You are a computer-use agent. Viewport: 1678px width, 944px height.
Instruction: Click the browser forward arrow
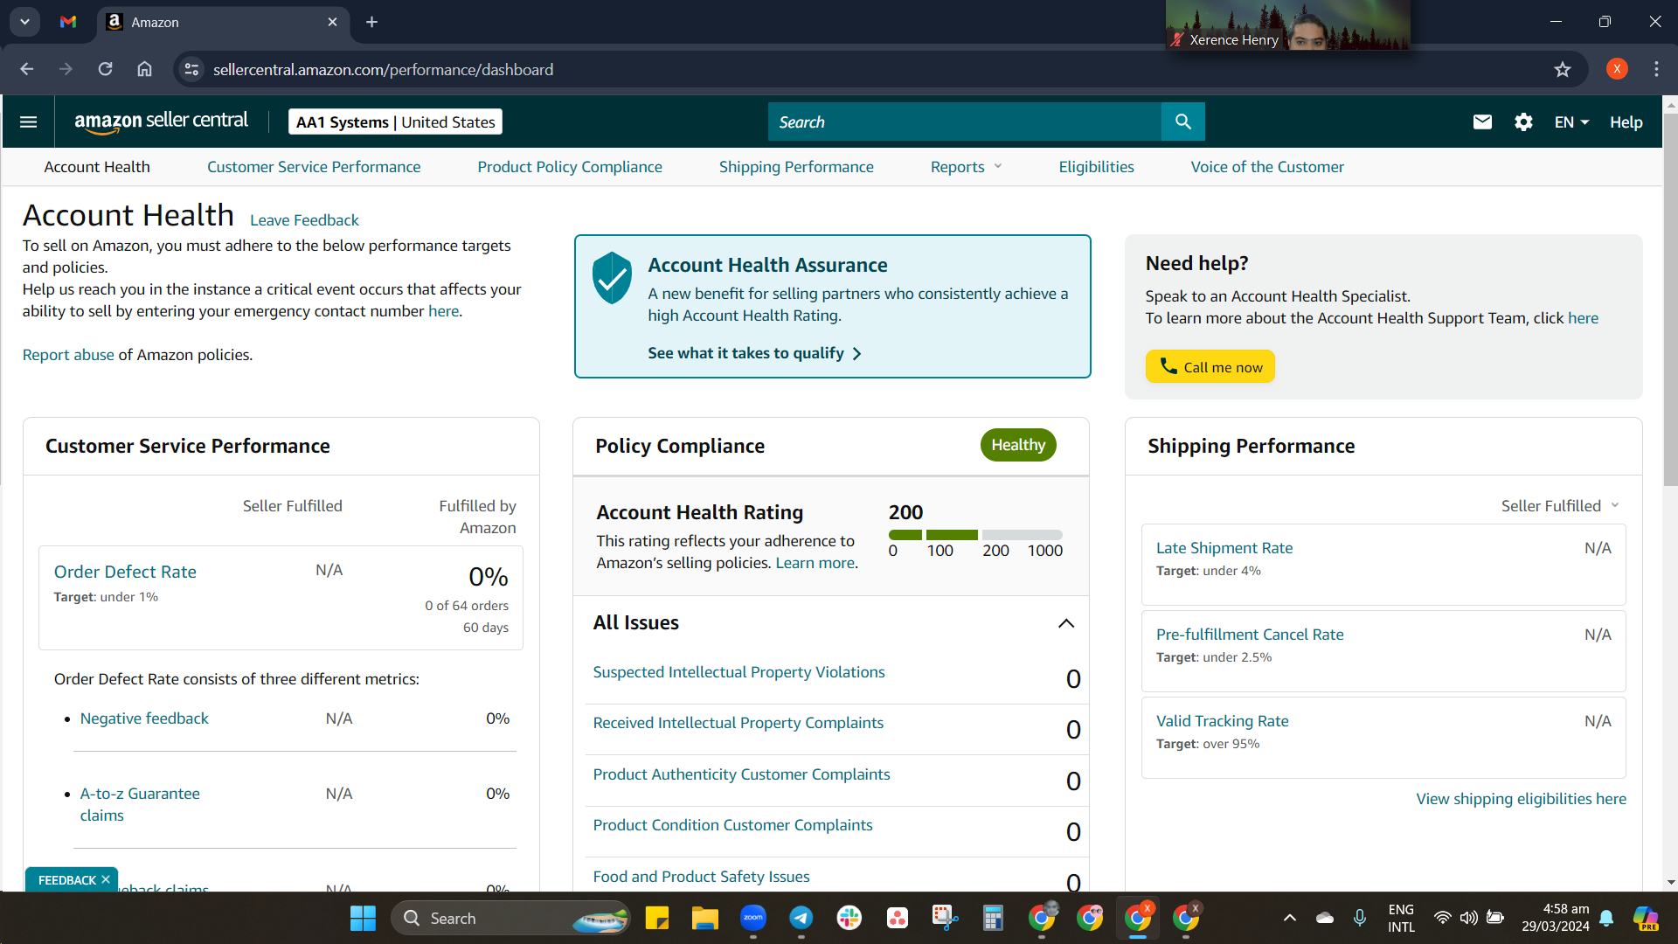(66, 69)
